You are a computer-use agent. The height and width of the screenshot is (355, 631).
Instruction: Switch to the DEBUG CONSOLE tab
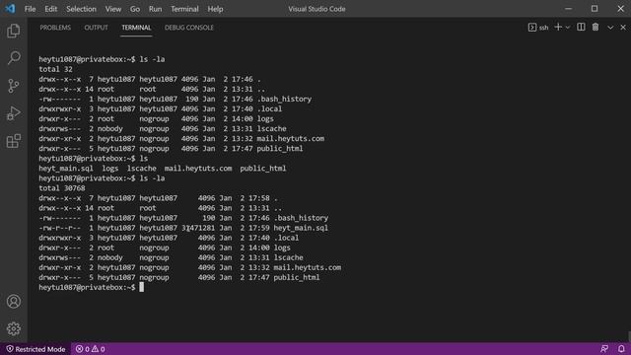click(189, 28)
